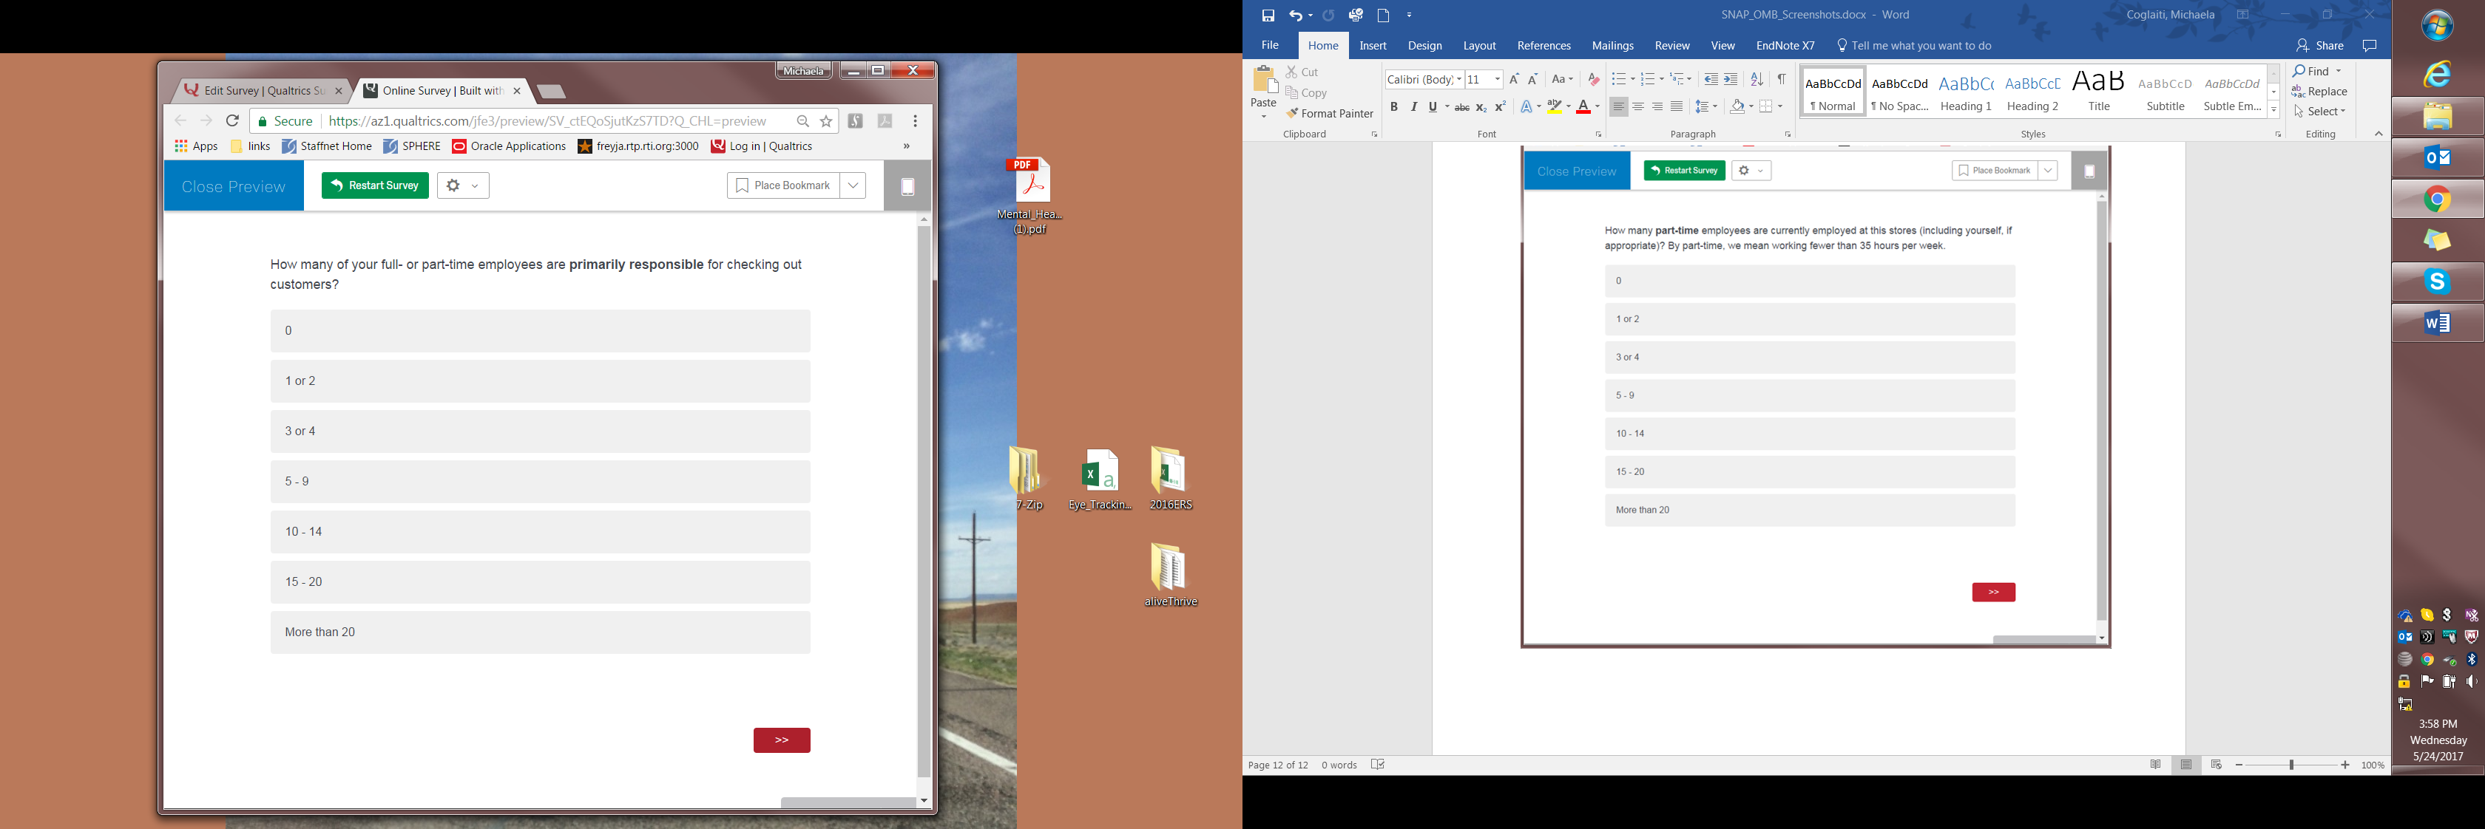Toggle the show paragraph marks icon
The image size is (2485, 829).
click(1782, 79)
